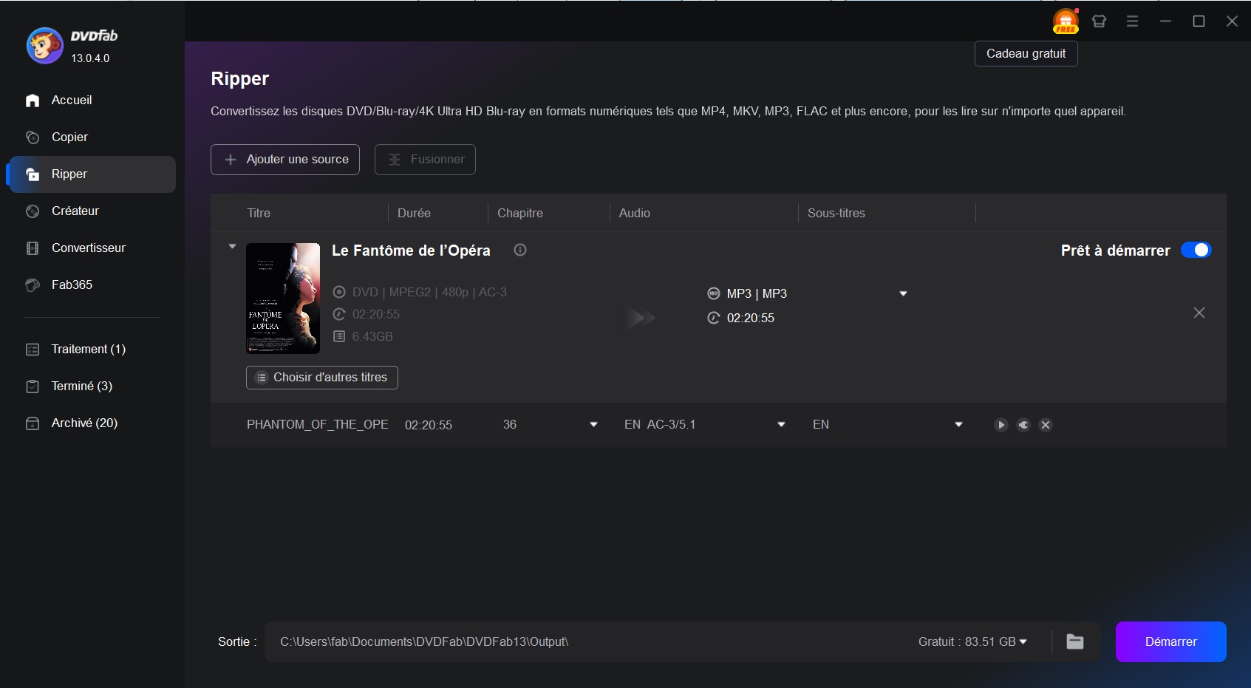Go to the Copier module
1251x688 pixels.
[69, 137]
